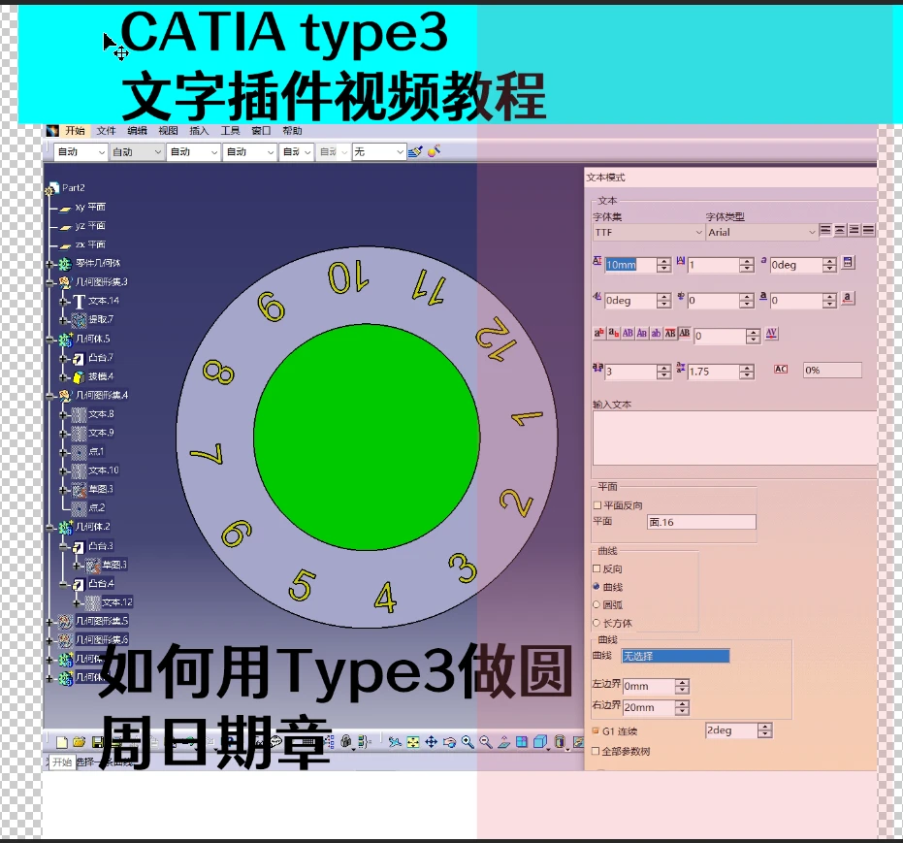Collapse the 几何体.2 tree node

(x=50, y=527)
